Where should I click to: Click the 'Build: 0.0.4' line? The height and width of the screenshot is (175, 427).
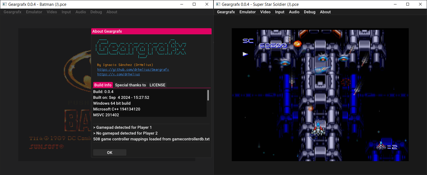pyautogui.click(x=103, y=92)
